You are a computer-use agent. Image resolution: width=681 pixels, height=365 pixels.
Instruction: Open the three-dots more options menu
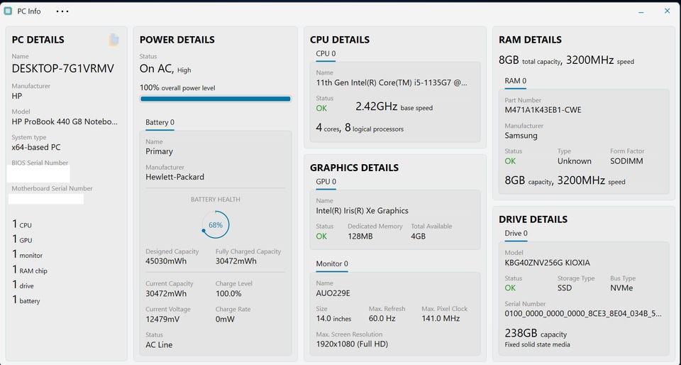[62, 11]
